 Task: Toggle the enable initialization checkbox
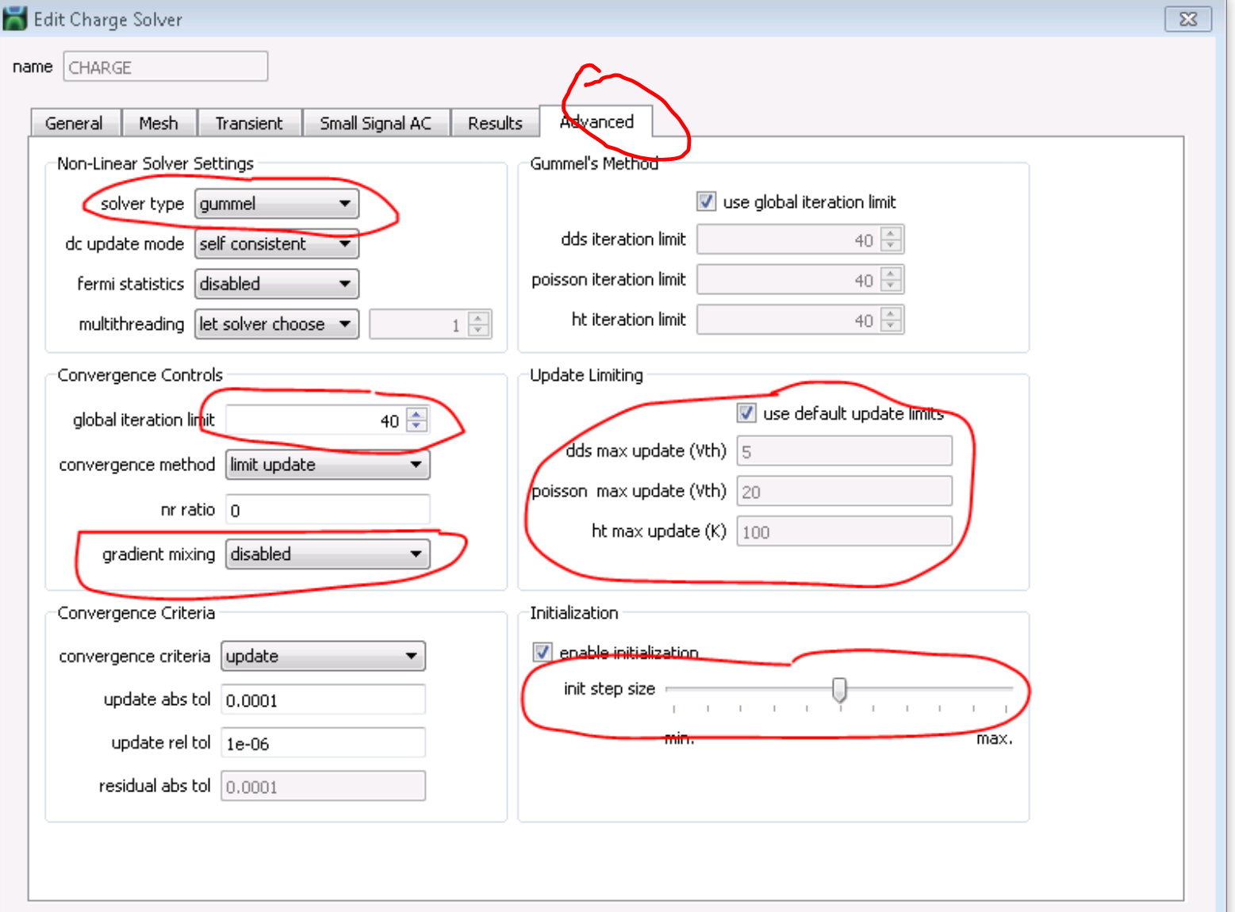[x=543, y=653]
